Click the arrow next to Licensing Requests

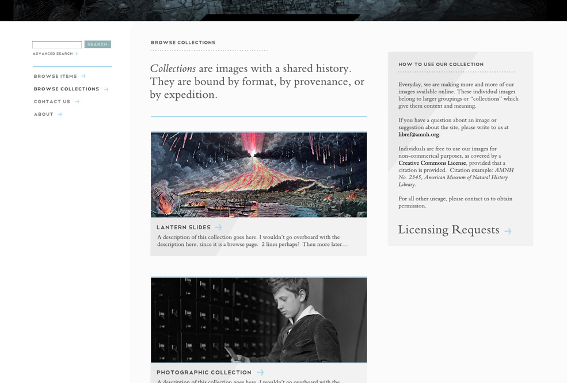508,231
